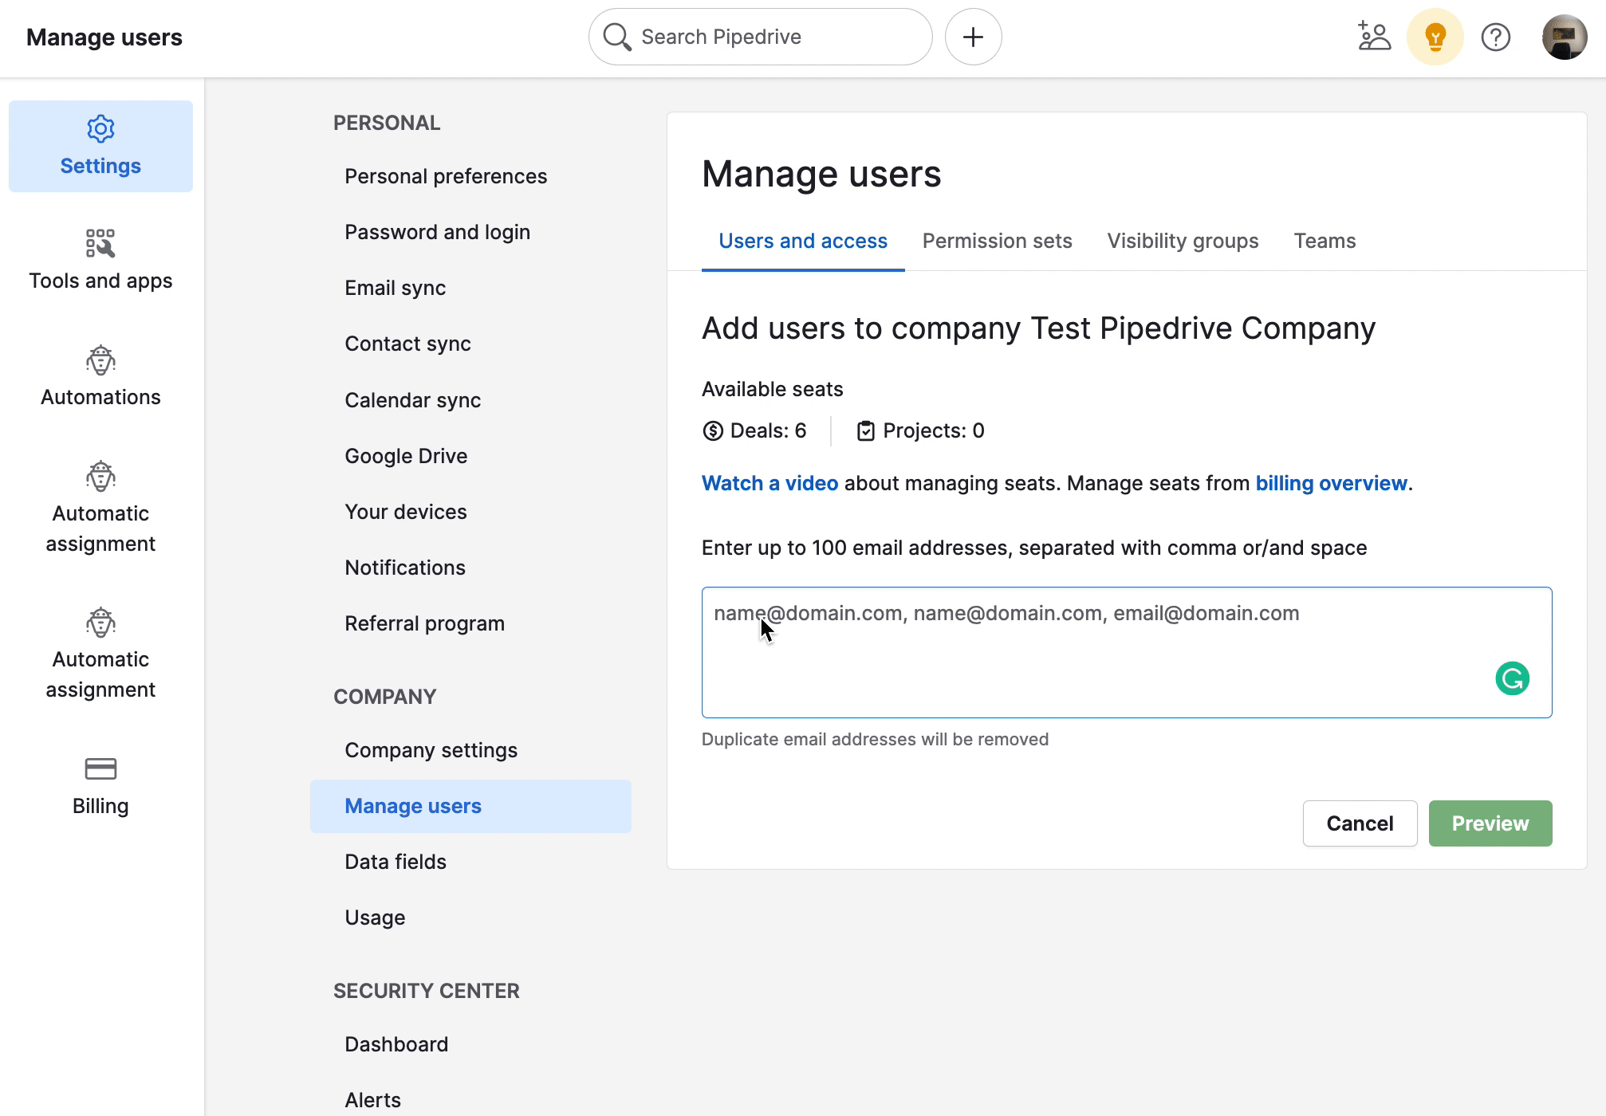Switch to Permission sets tab
Viewport: 1606px width, 1116px height.
pos(997,241)
